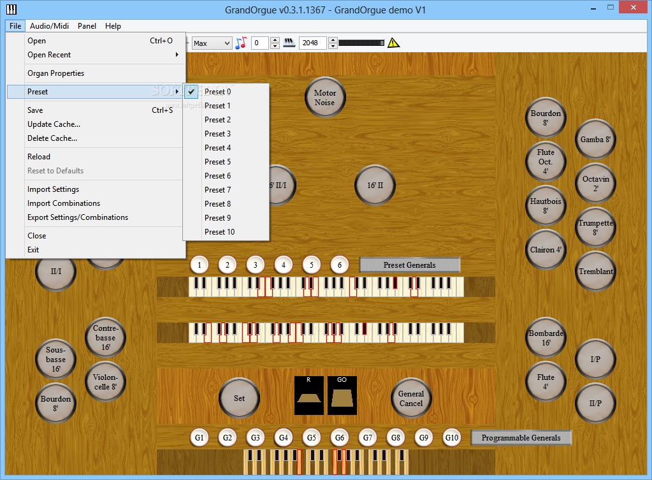Select checked Preset 0 entry
Viewport: 652px width, 480px height.
(x=226, y=92)
